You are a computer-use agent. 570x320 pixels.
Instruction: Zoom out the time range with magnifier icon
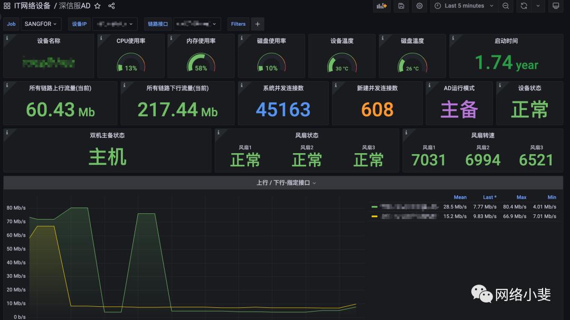506,6
